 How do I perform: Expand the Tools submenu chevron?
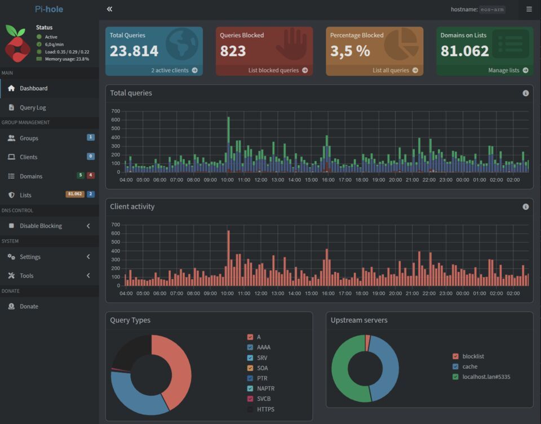click(x=88, y=276)
